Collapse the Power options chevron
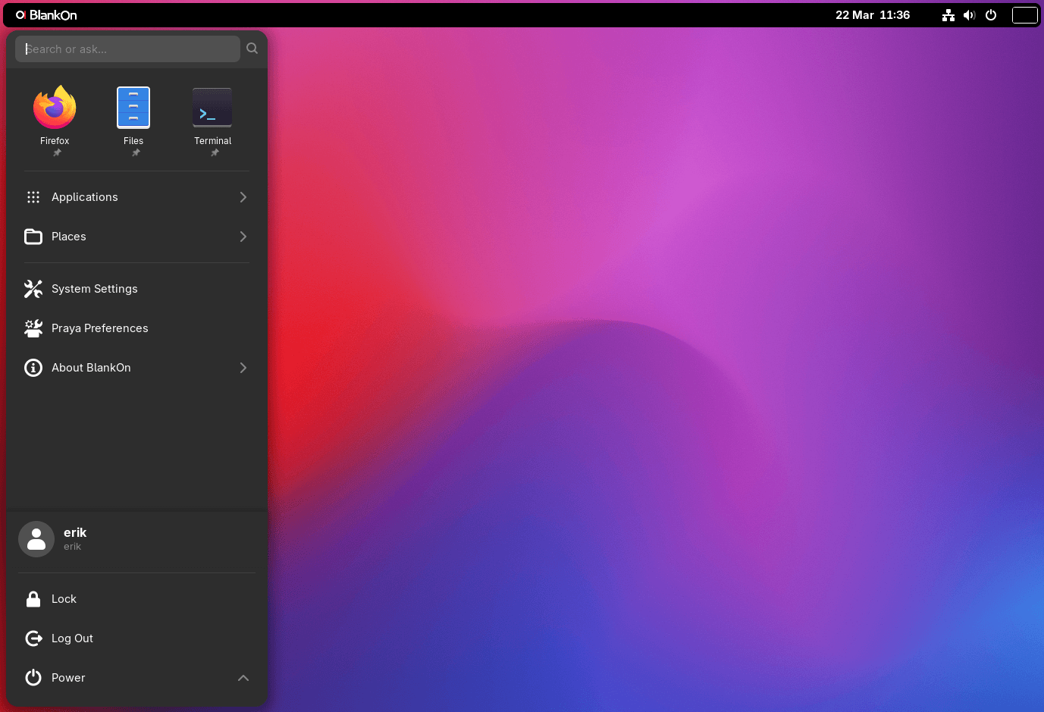This screenshot has width=1044, height=712. (243, 678)
